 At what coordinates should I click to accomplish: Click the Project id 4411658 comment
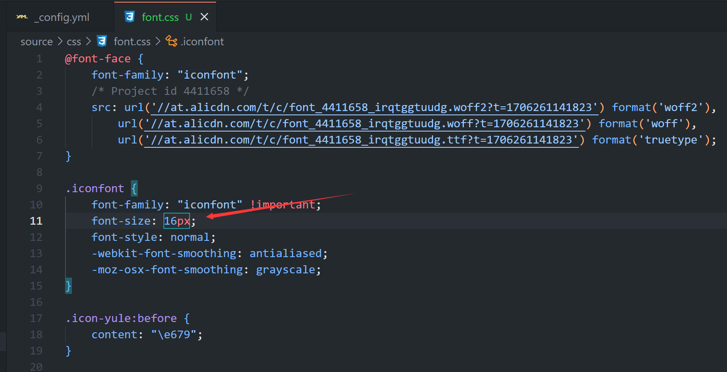click(x=170, y=91)
